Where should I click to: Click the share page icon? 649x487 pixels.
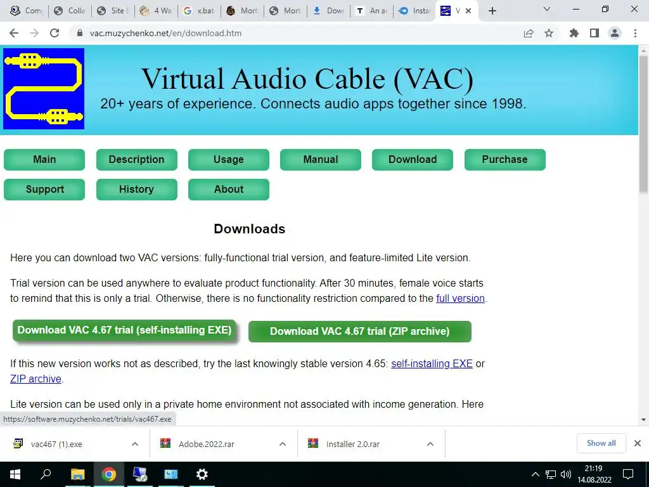[x=529, y=33]
